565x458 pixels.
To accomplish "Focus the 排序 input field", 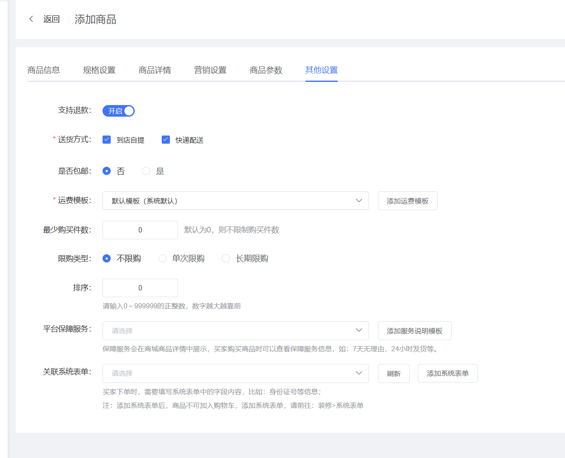I will click(x=140, y=288).
